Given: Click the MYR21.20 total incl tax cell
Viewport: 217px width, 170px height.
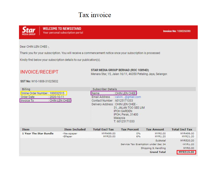Looking at the screenshot, I should (x=188, y=137).
